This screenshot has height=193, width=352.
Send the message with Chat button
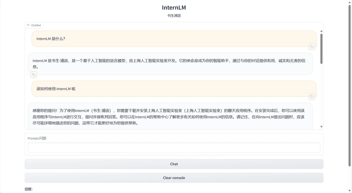click(174, 164)
